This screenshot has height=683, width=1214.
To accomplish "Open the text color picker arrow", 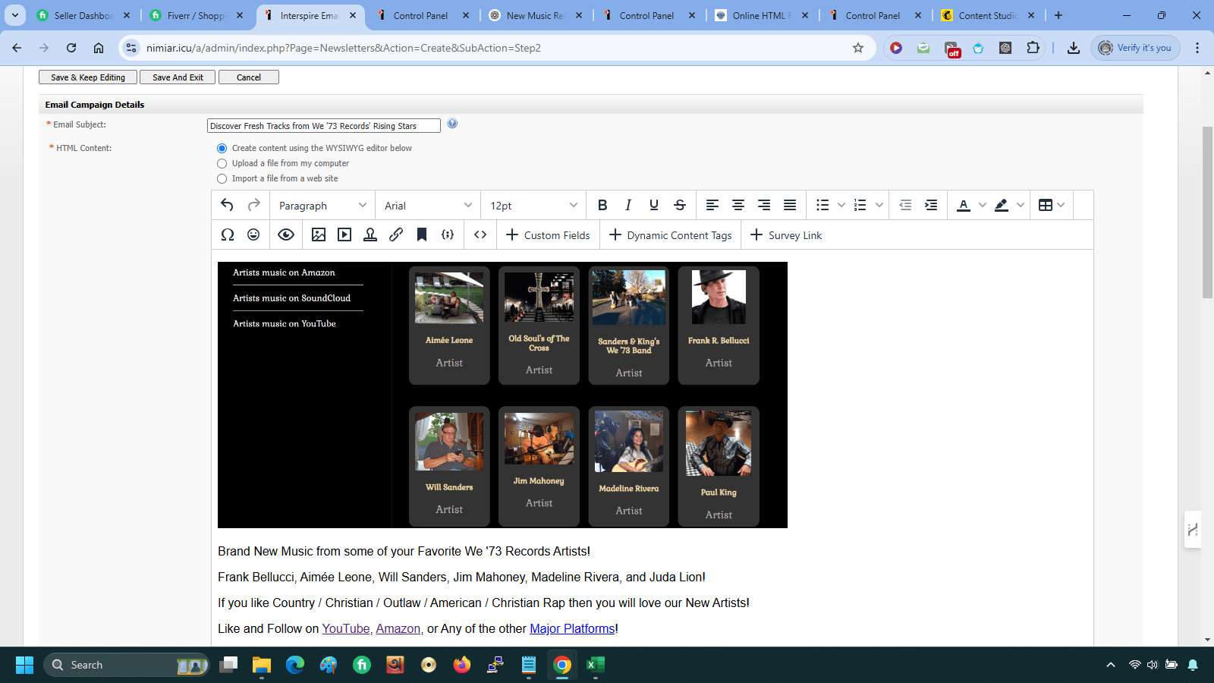I will click(983, 205).
